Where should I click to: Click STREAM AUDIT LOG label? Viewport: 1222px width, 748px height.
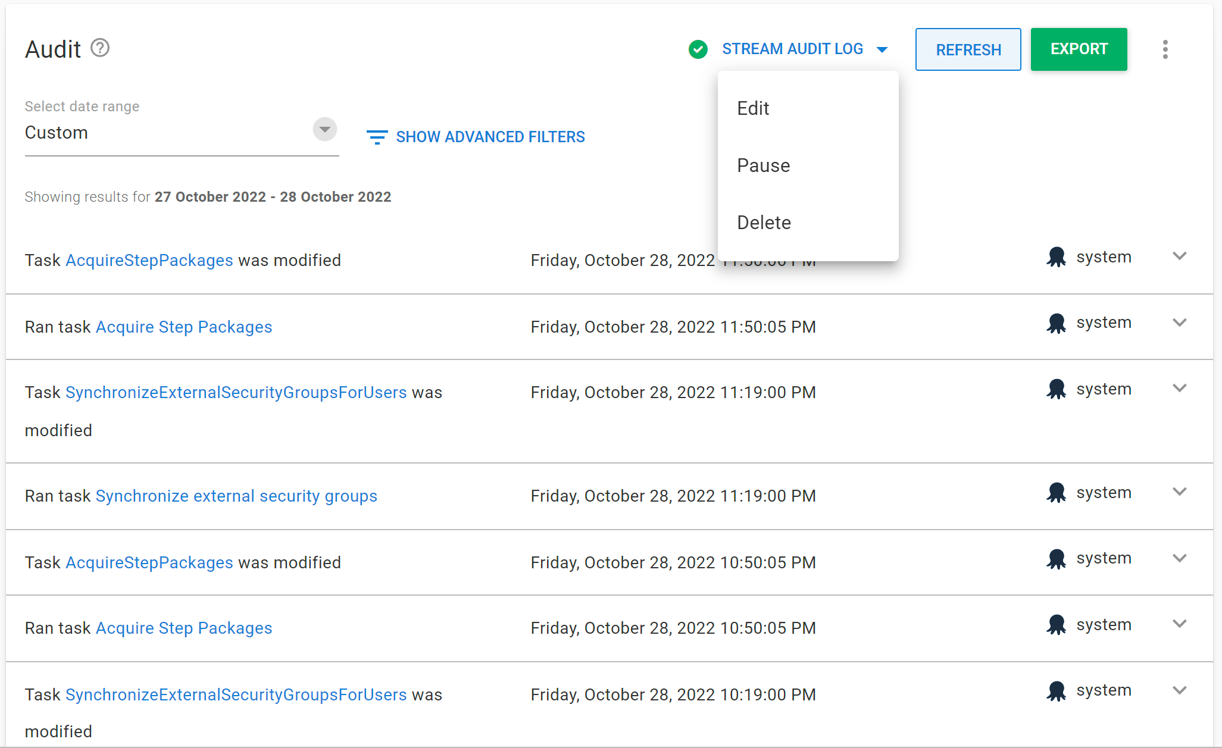[x=792, y=49]
